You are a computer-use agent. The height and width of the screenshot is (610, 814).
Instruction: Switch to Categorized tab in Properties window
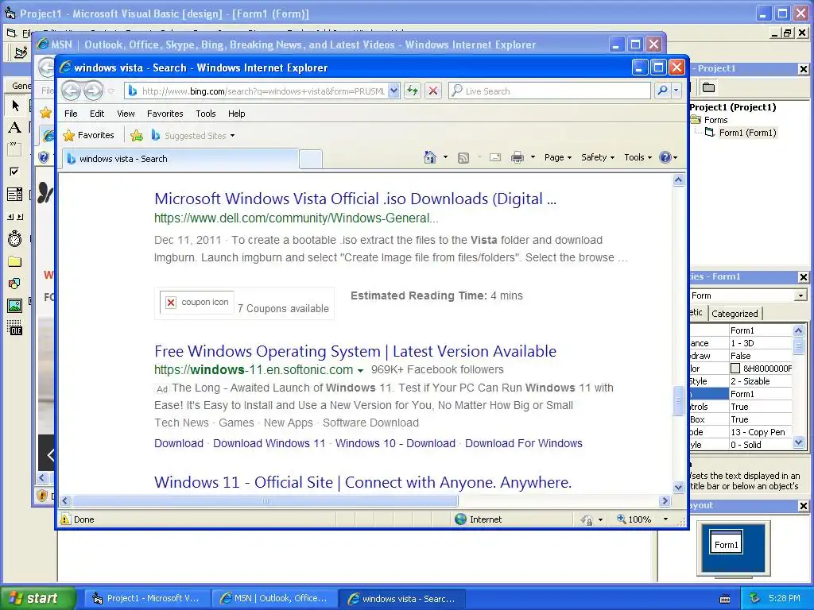[735, 313]
